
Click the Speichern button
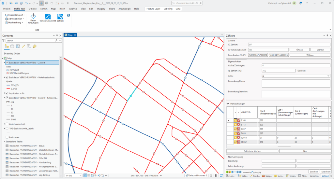point(325,171)
